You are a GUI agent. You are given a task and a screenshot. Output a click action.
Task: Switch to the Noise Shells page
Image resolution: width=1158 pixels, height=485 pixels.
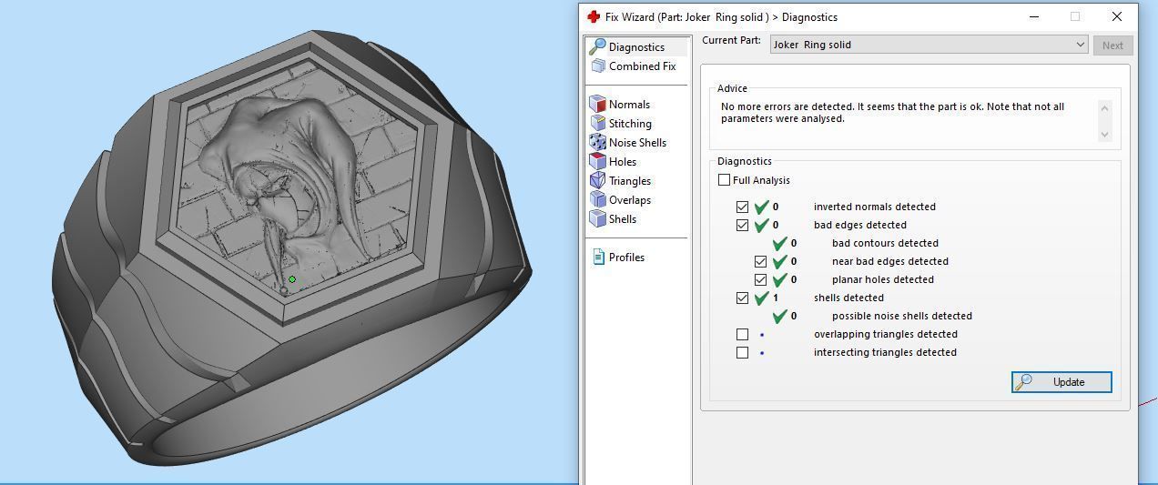637,142
